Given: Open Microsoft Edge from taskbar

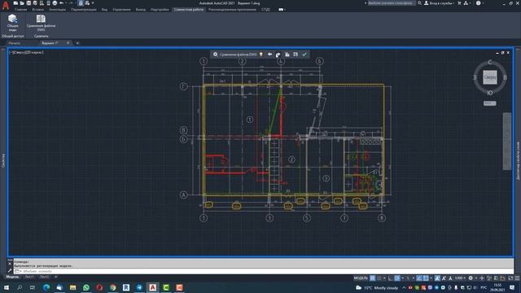Looking at the screenshot, I should tap(46, 287).
